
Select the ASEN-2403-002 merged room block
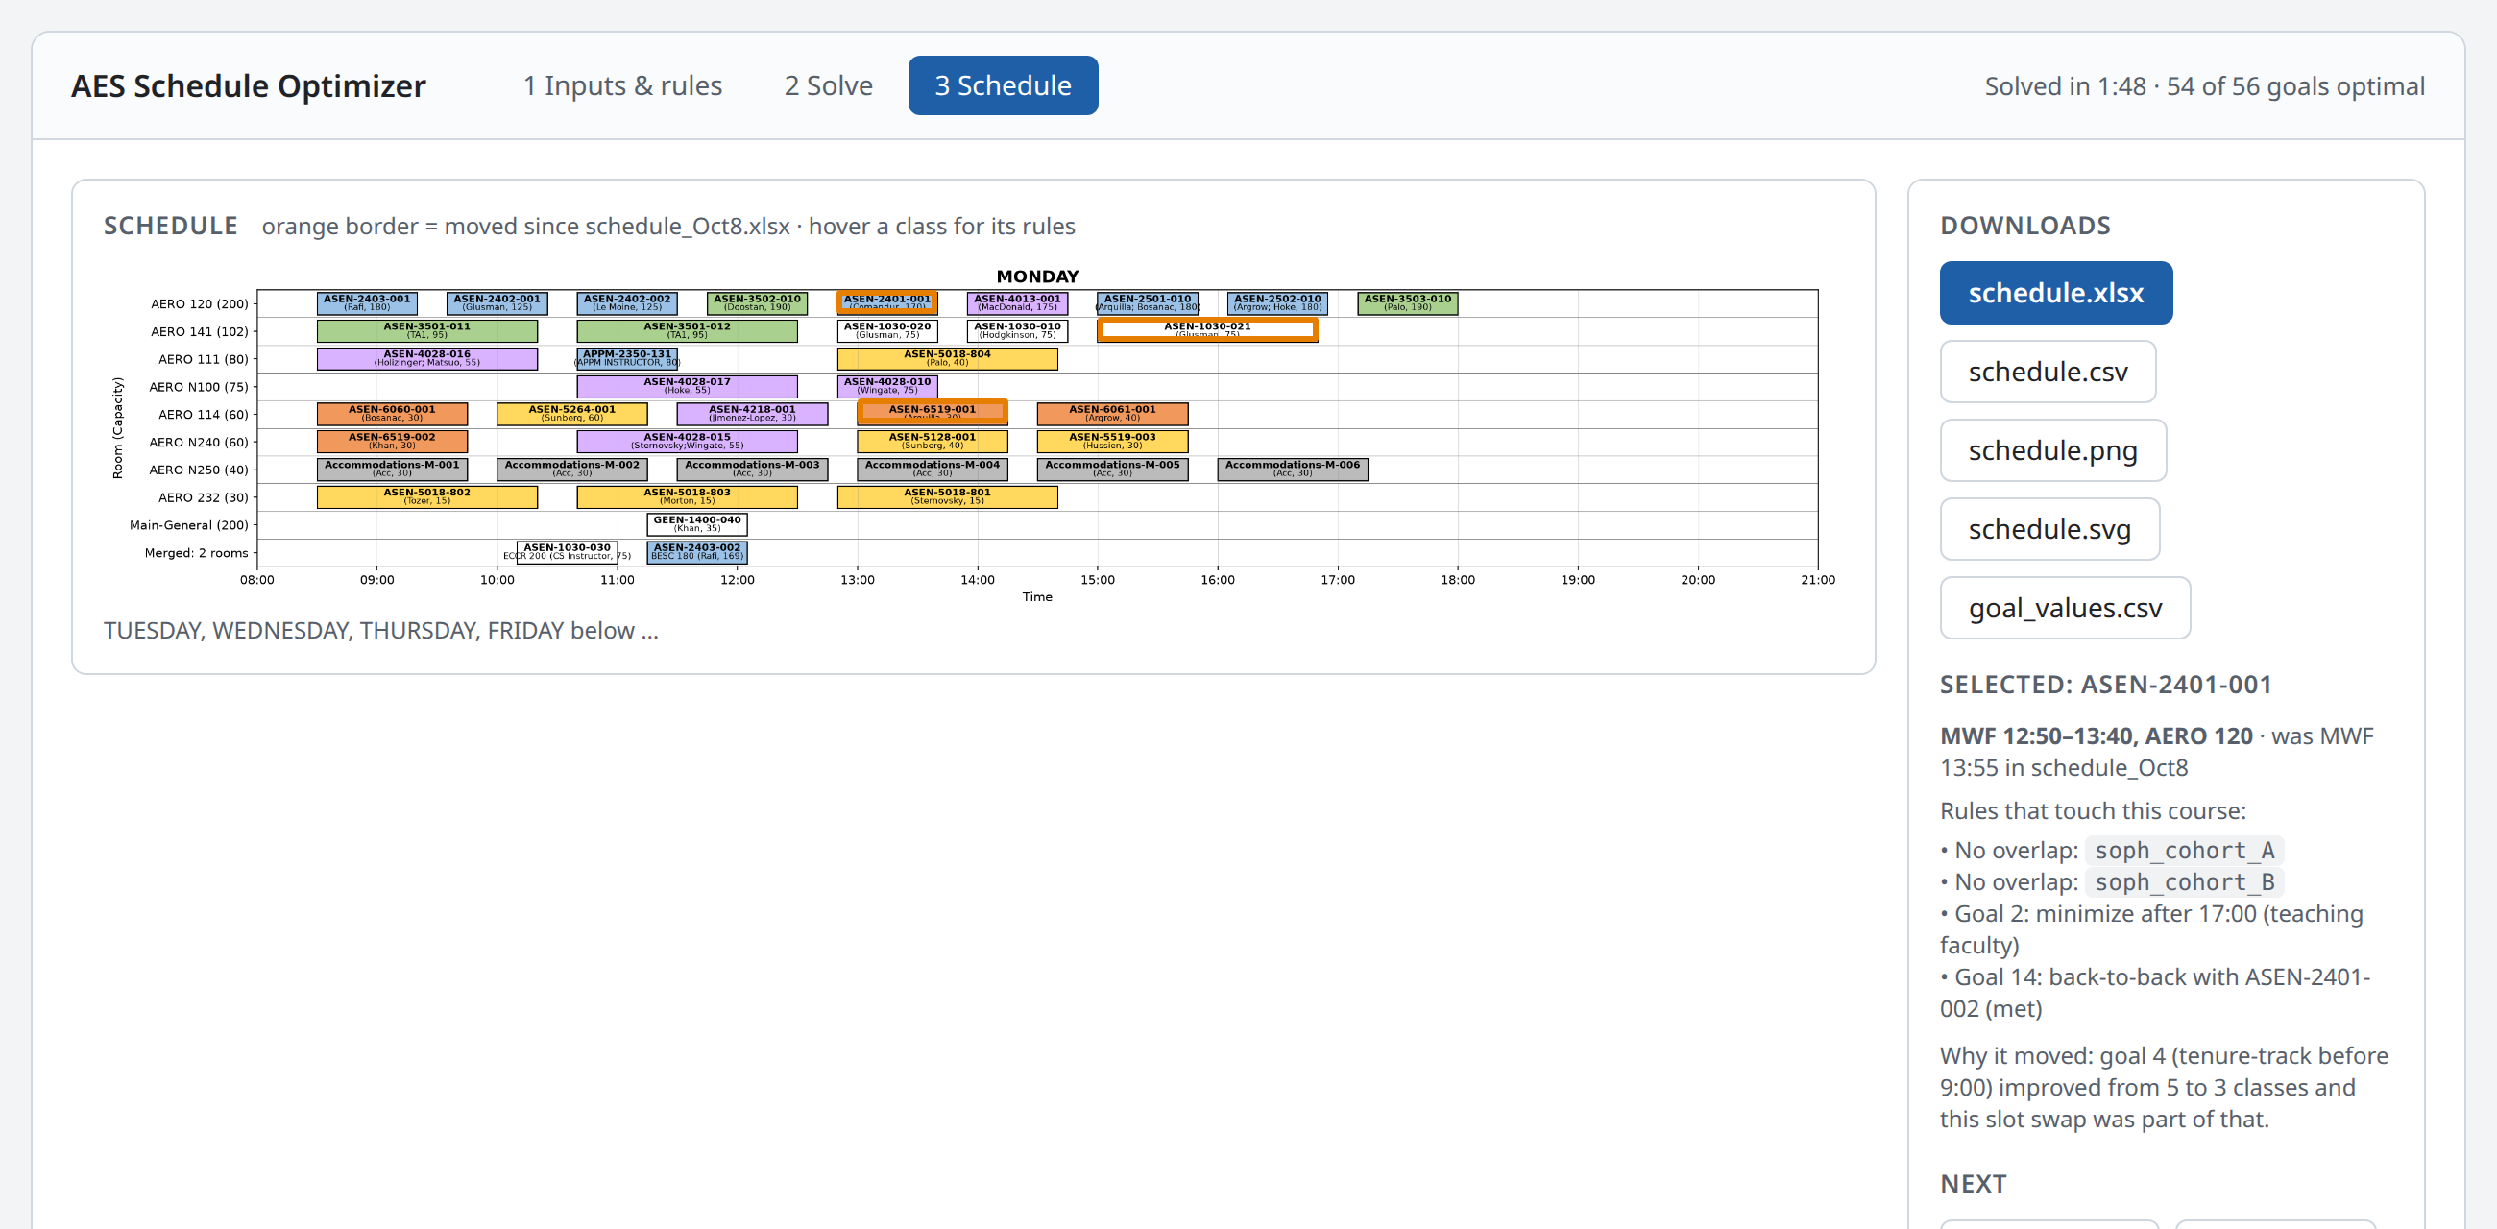tap(697, 552)
